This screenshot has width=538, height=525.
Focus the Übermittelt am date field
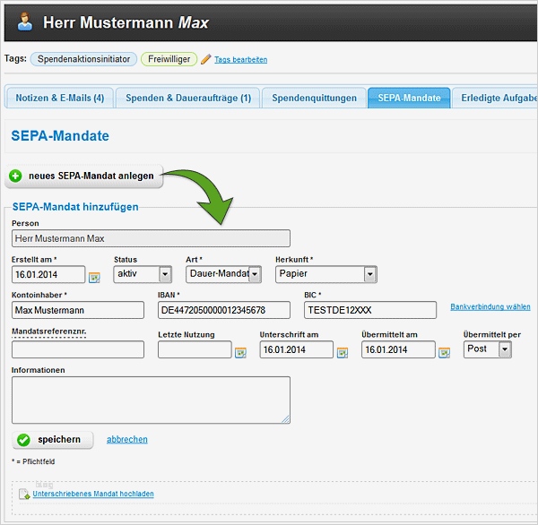click(398, 349)
